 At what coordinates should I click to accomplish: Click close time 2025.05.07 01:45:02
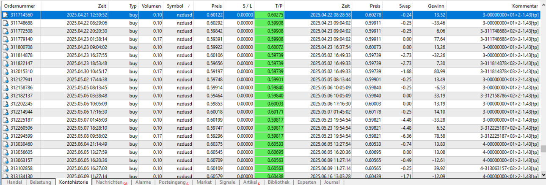coord(331,112)
